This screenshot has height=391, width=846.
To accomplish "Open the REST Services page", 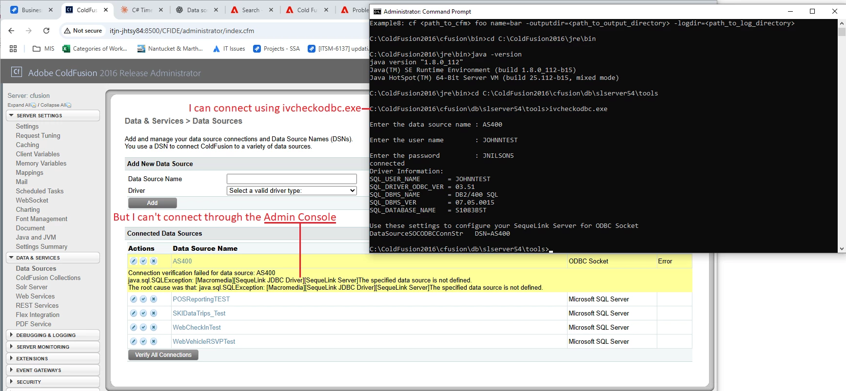I will [37, 306].
